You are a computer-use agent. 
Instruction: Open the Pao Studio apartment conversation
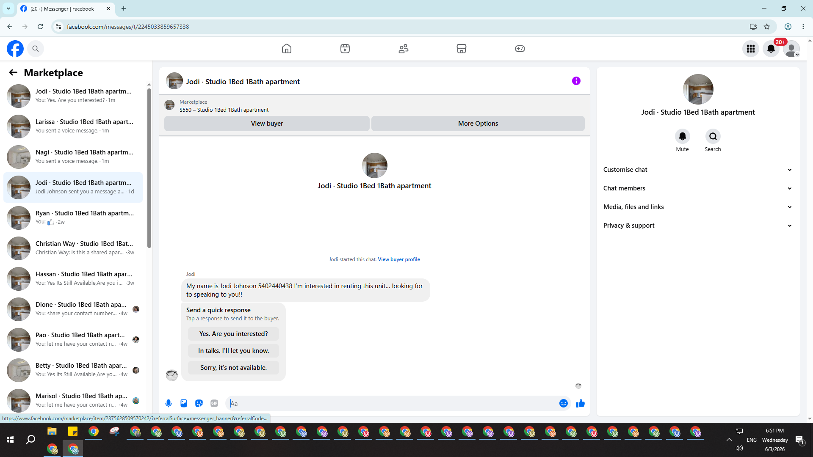(x=73, y=340)
